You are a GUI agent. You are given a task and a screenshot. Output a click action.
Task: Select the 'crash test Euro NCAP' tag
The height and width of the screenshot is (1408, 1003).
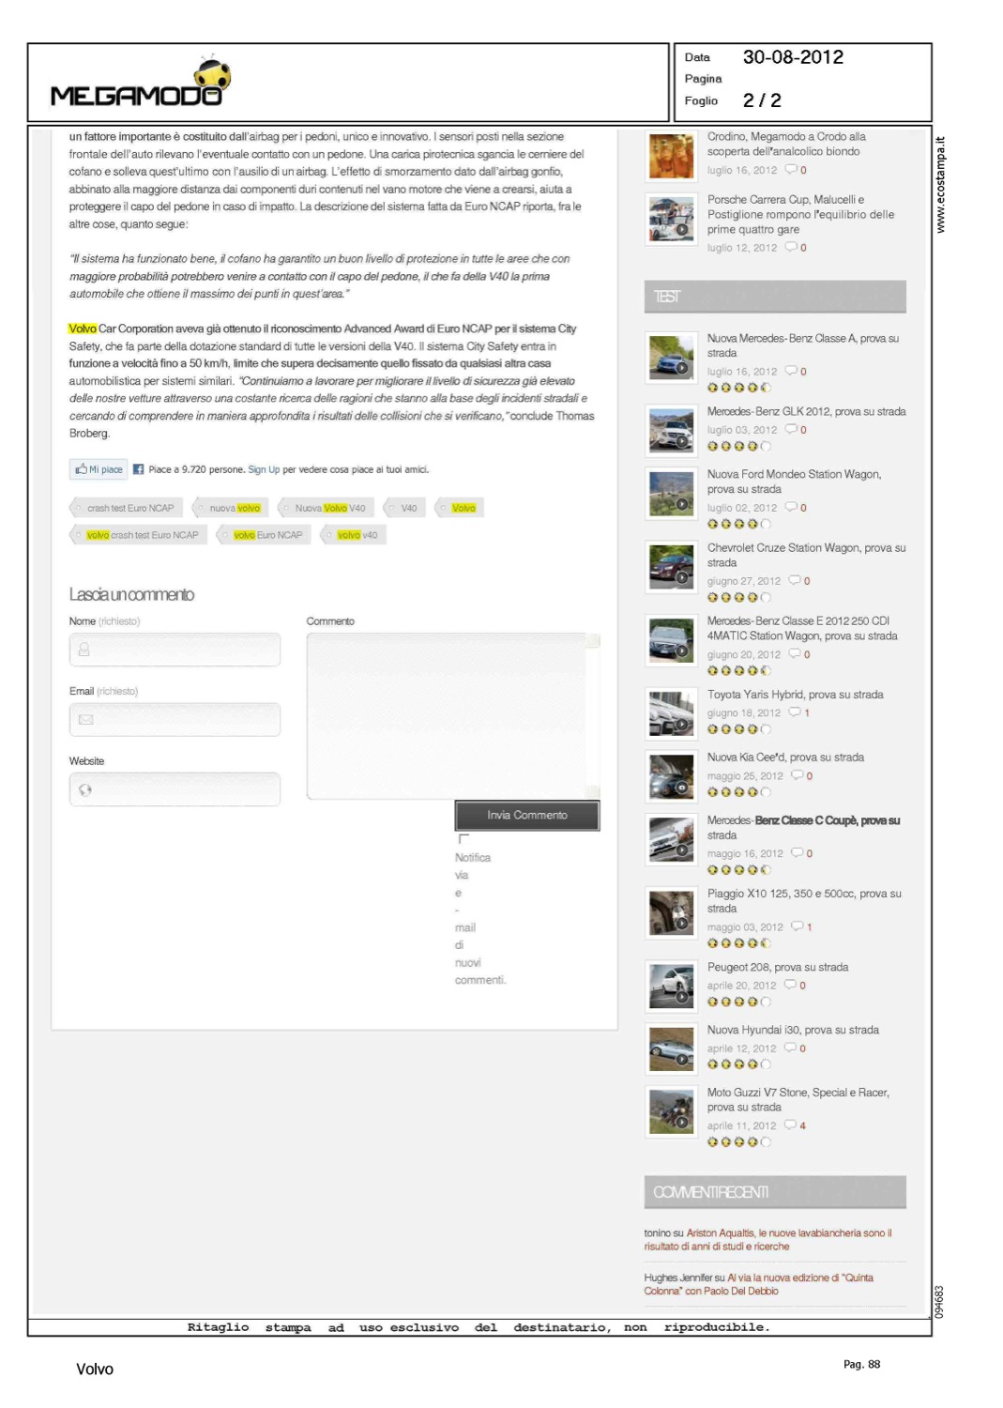click(x=126, y=508)
